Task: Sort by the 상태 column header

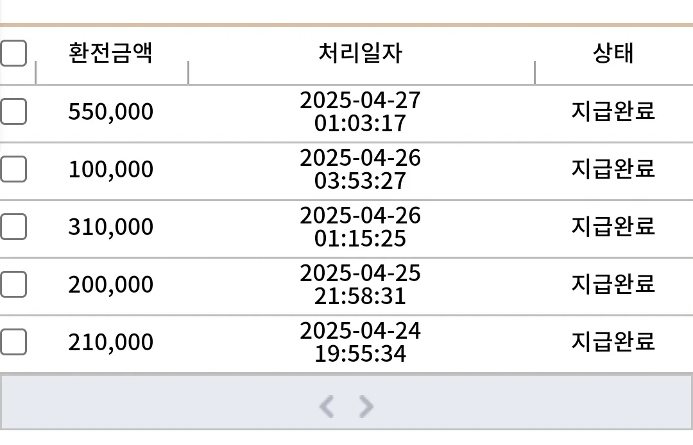Action: click(x=613, y=53)
